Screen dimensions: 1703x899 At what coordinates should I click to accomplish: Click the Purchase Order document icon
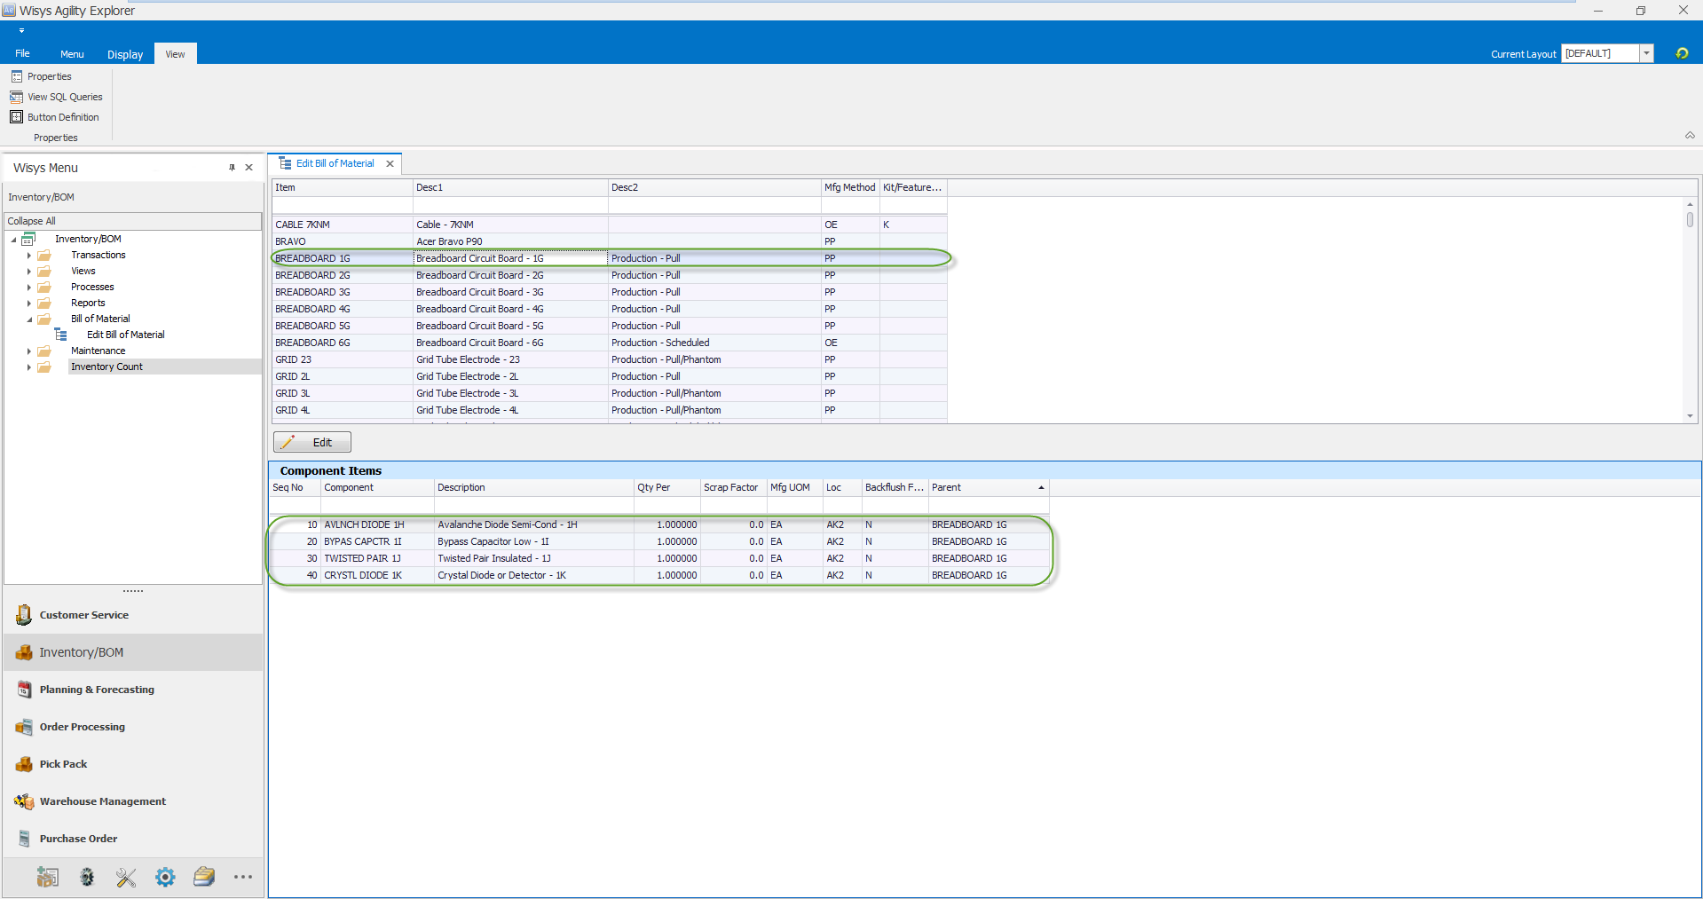tap(24, 839)
